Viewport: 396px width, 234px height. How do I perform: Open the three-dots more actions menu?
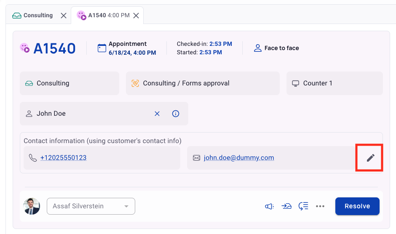point(320,206)
